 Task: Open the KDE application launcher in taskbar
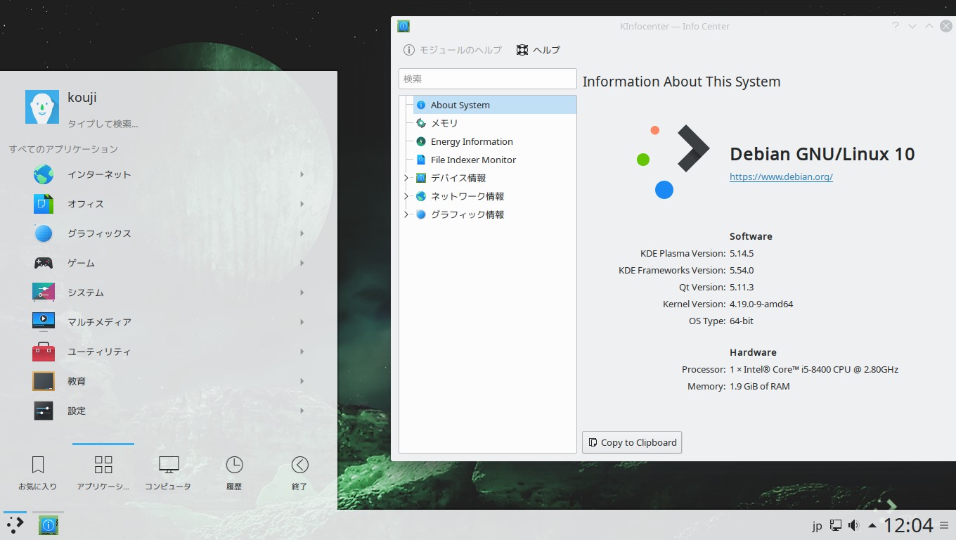click(15, 525)
